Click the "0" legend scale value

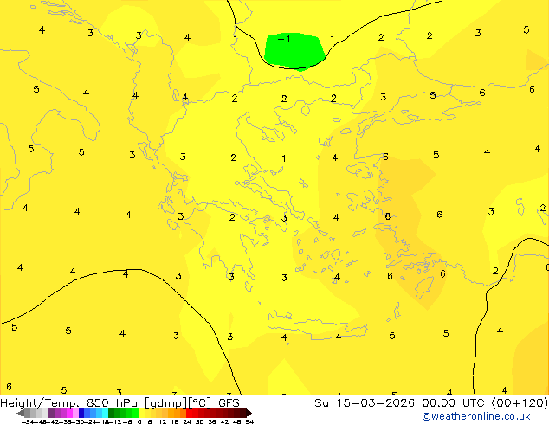[139, 421]
